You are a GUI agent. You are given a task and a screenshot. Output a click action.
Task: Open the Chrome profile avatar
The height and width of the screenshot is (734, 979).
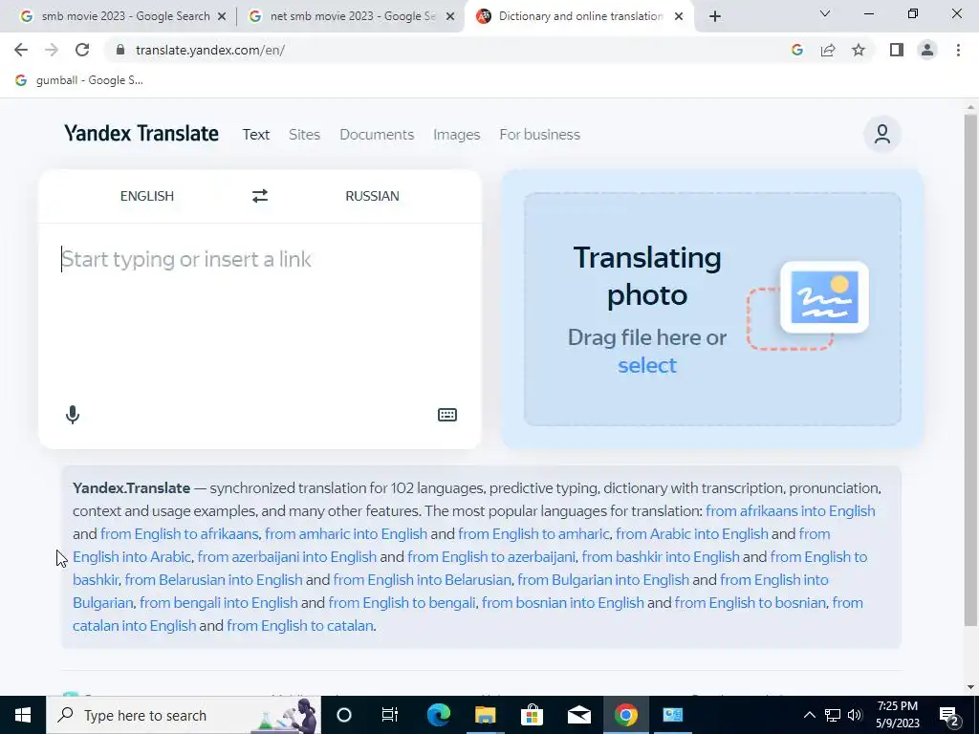pos(927,50)
